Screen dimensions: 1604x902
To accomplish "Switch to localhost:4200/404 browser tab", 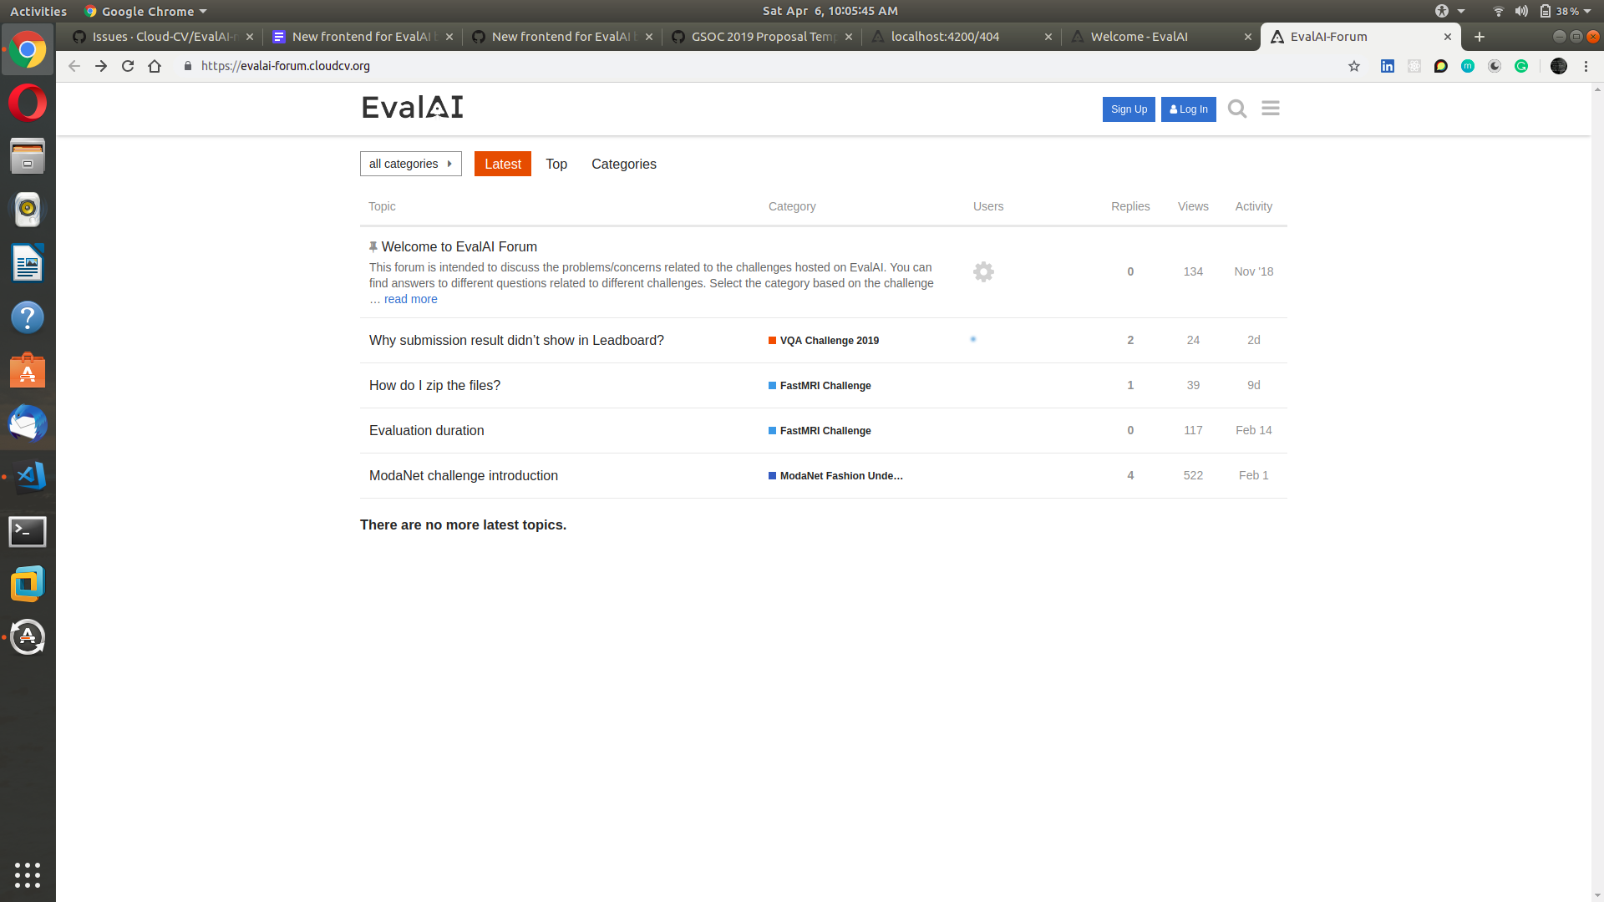I will [961, 37].
